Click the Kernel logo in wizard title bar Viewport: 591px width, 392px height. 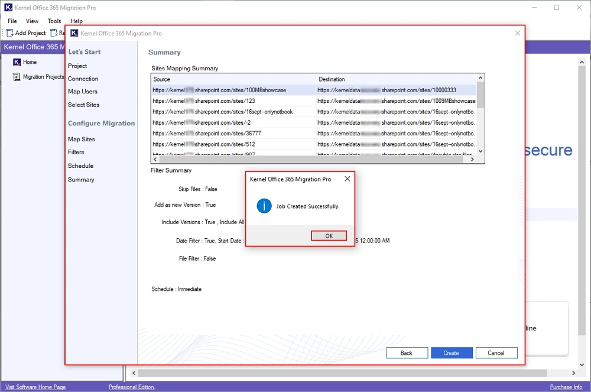74,34
